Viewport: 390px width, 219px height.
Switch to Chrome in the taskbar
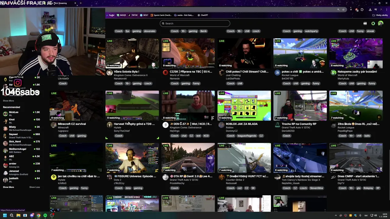click(x=38, y=215)
